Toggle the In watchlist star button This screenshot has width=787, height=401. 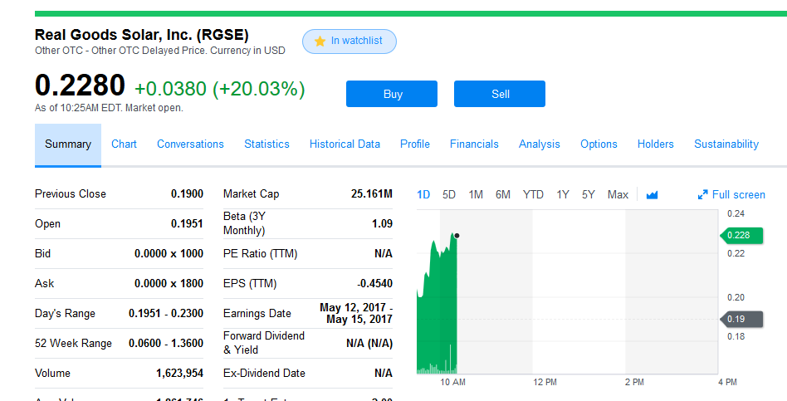349,42
